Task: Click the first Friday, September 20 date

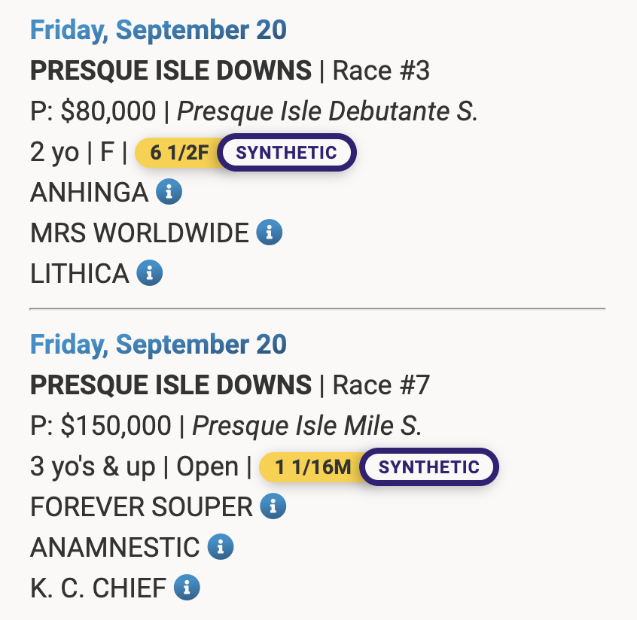Action: (x=158, y=30)
